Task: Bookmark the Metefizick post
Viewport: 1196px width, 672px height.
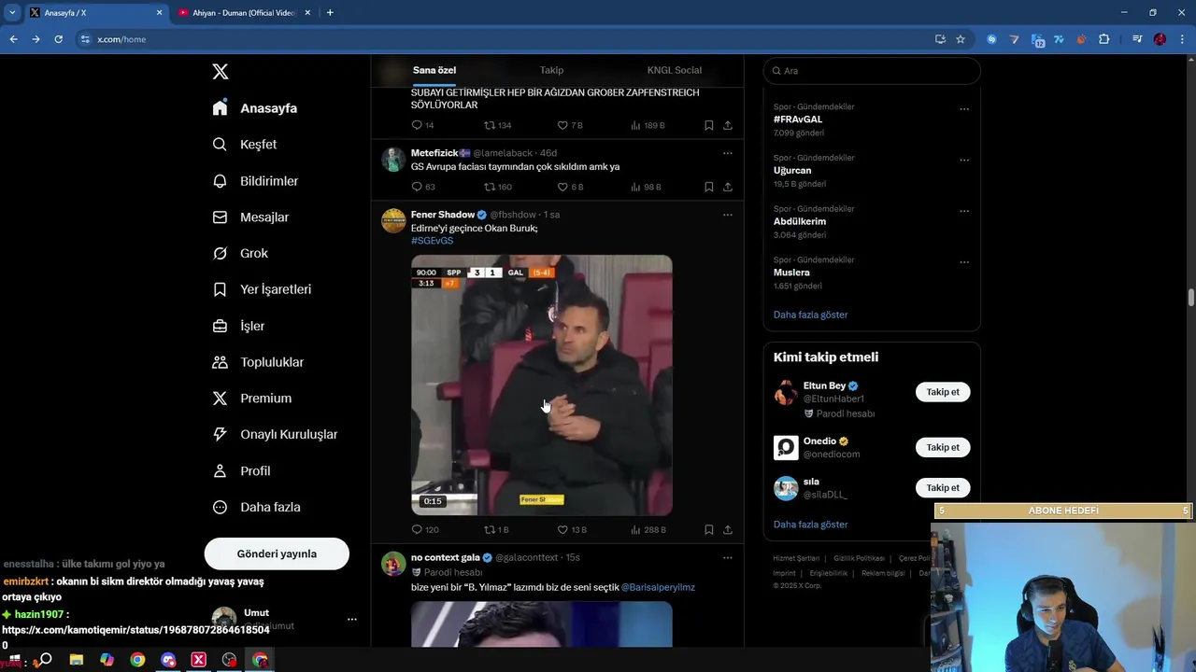Action: point(708,187)
